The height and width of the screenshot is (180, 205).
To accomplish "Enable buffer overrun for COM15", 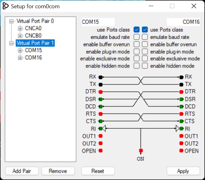I will 137,44.
